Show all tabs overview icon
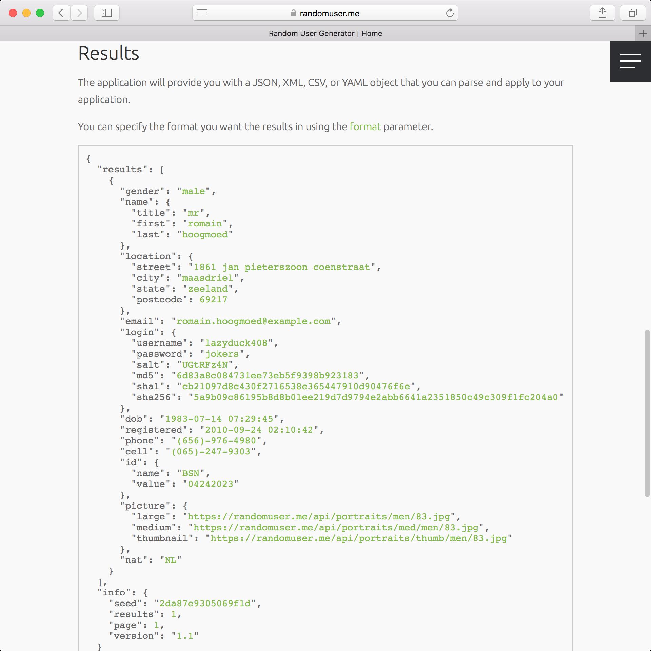Screen dimensions: 651x651 coord(633,13)
